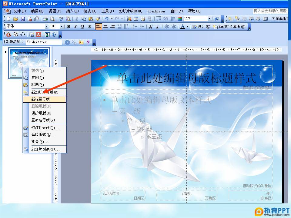The image size is (291, 218).
Task: Expand the standard toolbar options arrow
Action: pyautogui.click(x=223, y=19)
